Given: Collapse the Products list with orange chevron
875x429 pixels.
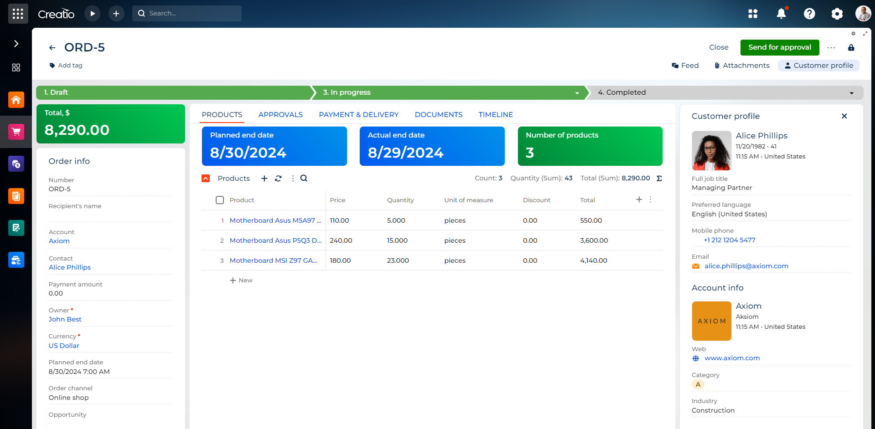Looking at the screenshot, I should click(205, 178).
